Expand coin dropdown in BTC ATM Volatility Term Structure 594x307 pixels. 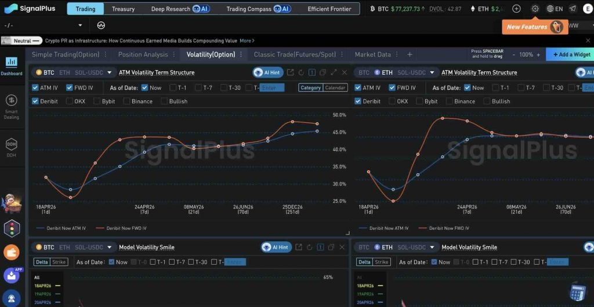[x=110, y=72]
